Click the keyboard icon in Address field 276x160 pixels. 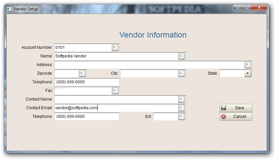click(248, 65)
